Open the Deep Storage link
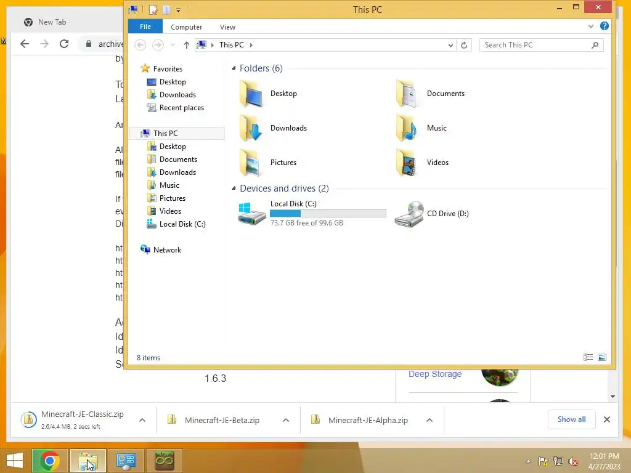The image size is (631, 473). click(435, 374)
